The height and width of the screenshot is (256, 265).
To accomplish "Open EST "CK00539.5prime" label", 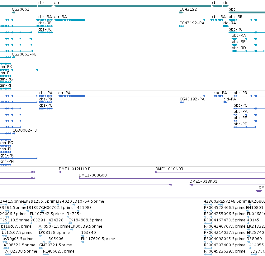I will (x=86, y=227).
